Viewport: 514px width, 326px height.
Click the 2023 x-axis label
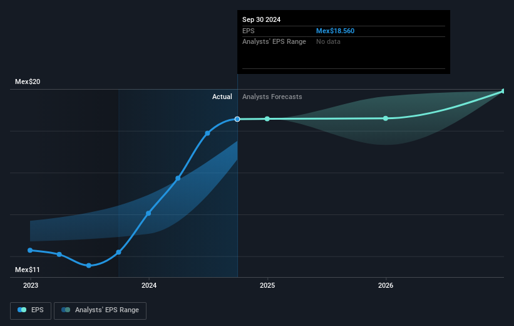[31, 286]
